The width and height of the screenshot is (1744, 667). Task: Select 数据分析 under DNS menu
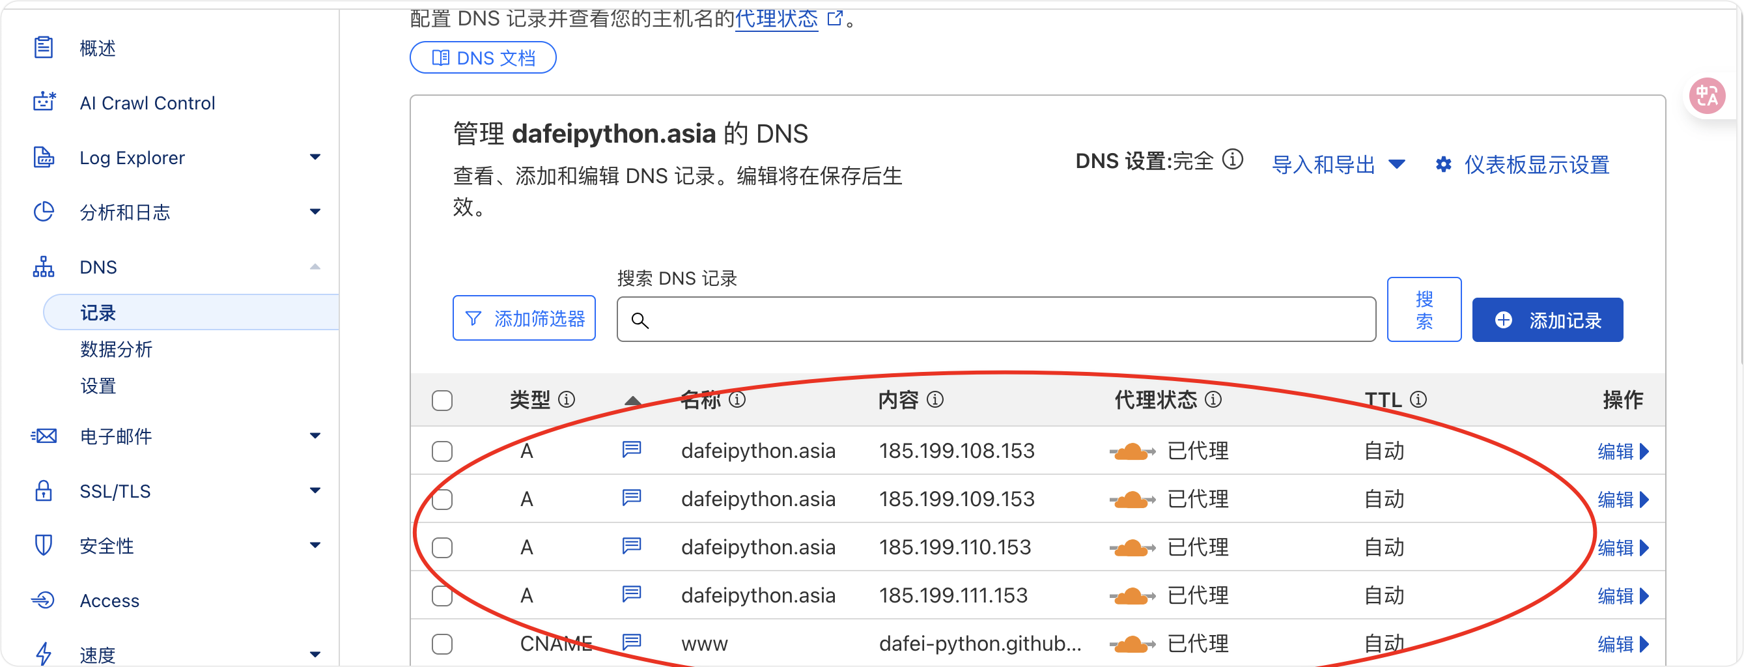[116, 348]
